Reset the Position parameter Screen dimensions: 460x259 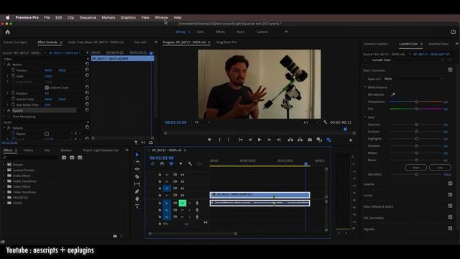(87, 70)
